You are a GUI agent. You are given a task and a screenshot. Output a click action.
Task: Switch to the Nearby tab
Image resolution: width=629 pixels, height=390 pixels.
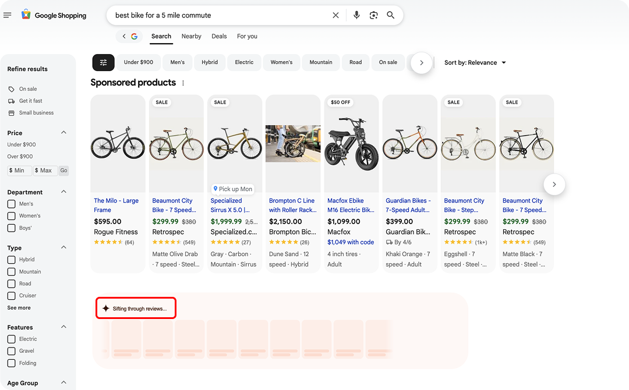(x=192, y=36)
